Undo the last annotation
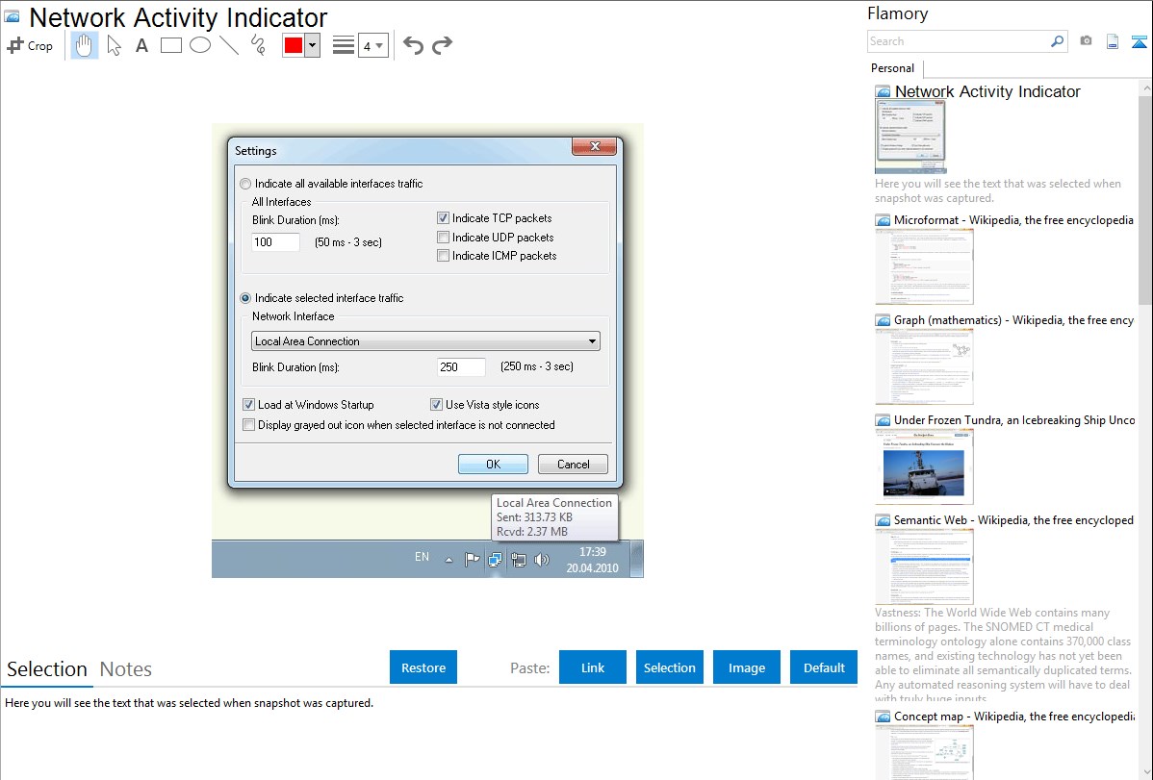This screenshot has width=1153, height=780. pos(413,45)
